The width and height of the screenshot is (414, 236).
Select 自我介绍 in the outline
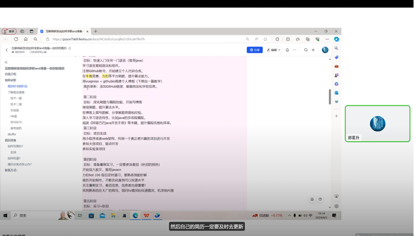10,74
